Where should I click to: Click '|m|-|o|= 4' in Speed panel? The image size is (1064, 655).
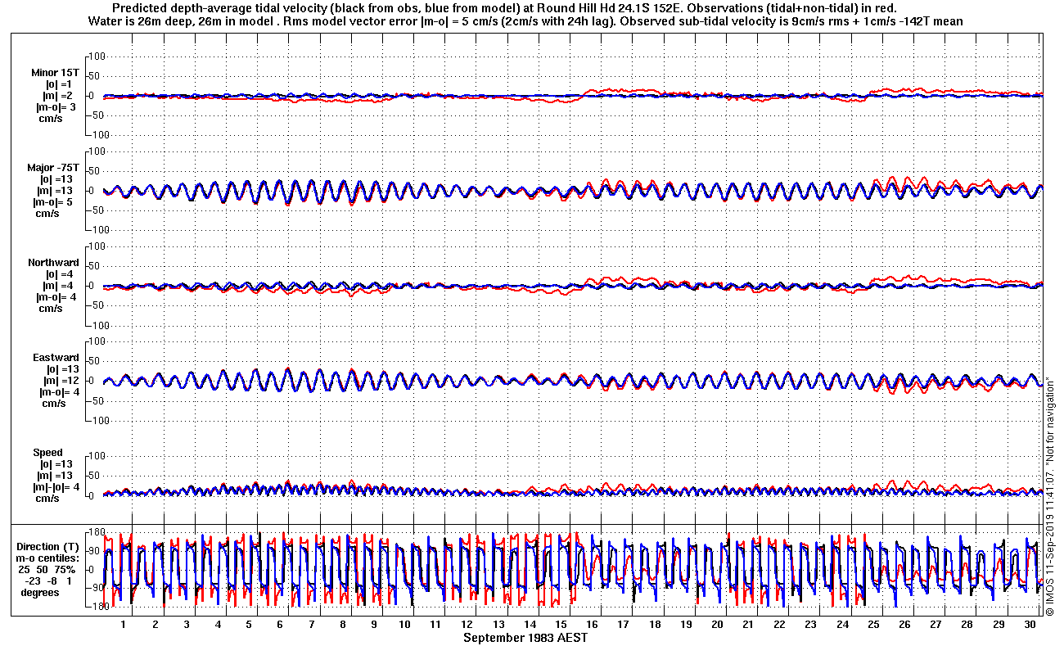pyautogui.click(x=56, y=487)
